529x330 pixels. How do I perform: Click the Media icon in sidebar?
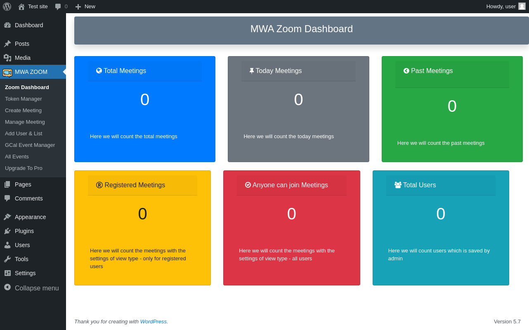(7, 58)
